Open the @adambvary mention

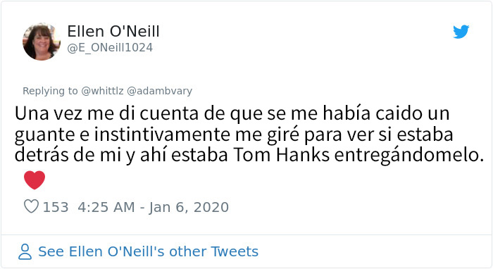tap(159, 91)
